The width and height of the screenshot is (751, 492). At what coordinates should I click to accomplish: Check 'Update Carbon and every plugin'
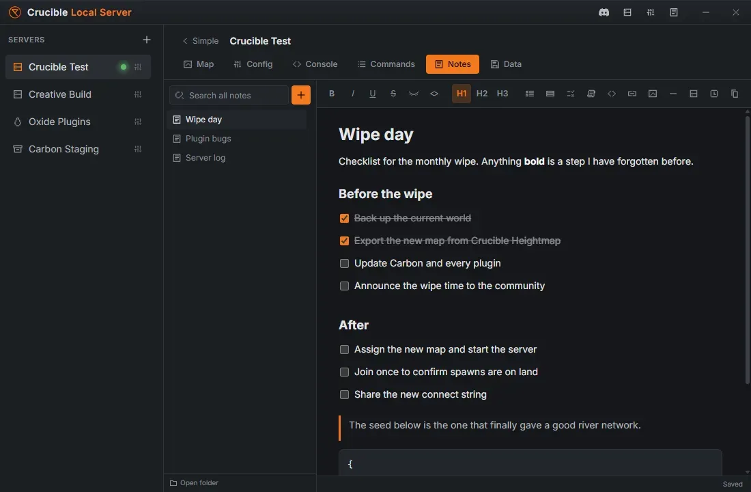[x=344, y=263]
